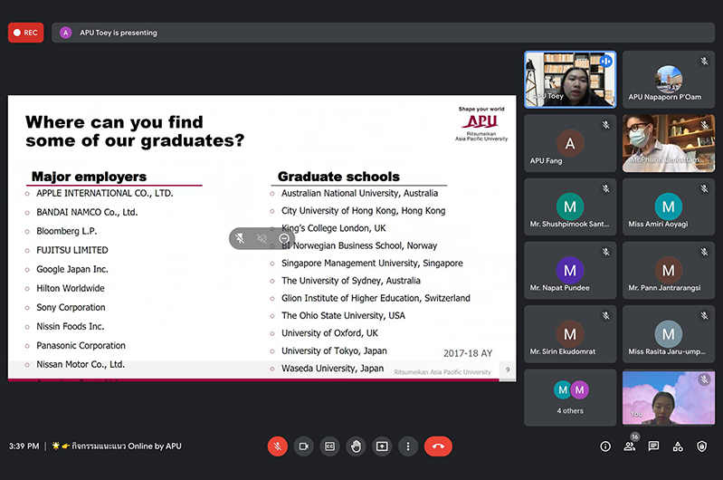Click 'Singapore Management University, Singapore' item

click(372, 263)
